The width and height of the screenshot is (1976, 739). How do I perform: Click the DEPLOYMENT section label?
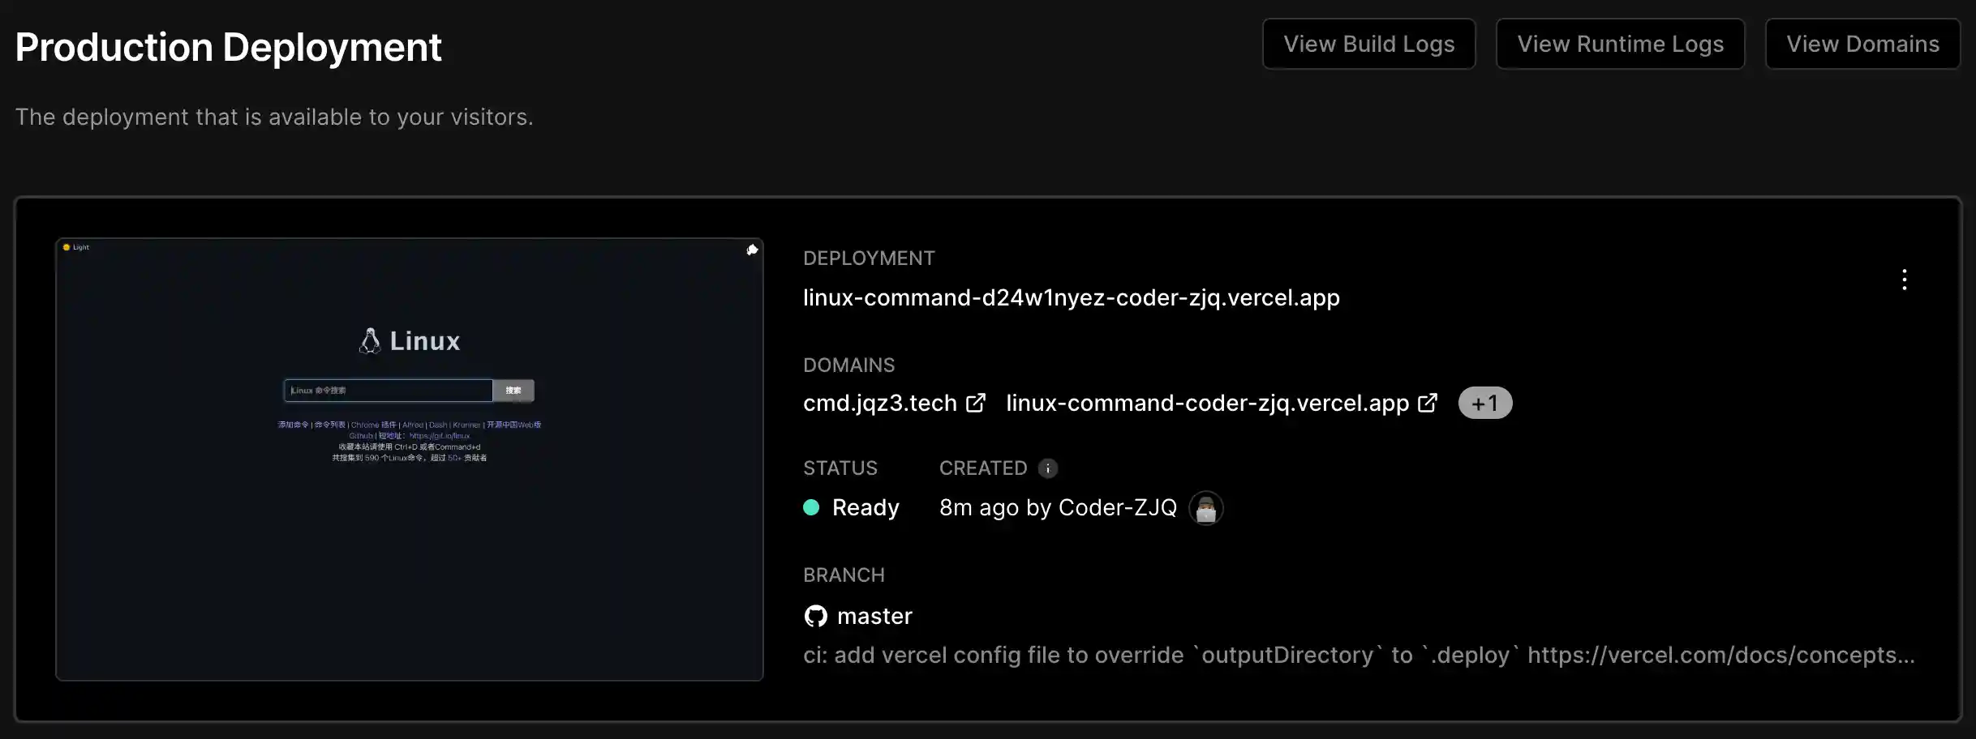(869, 258)
